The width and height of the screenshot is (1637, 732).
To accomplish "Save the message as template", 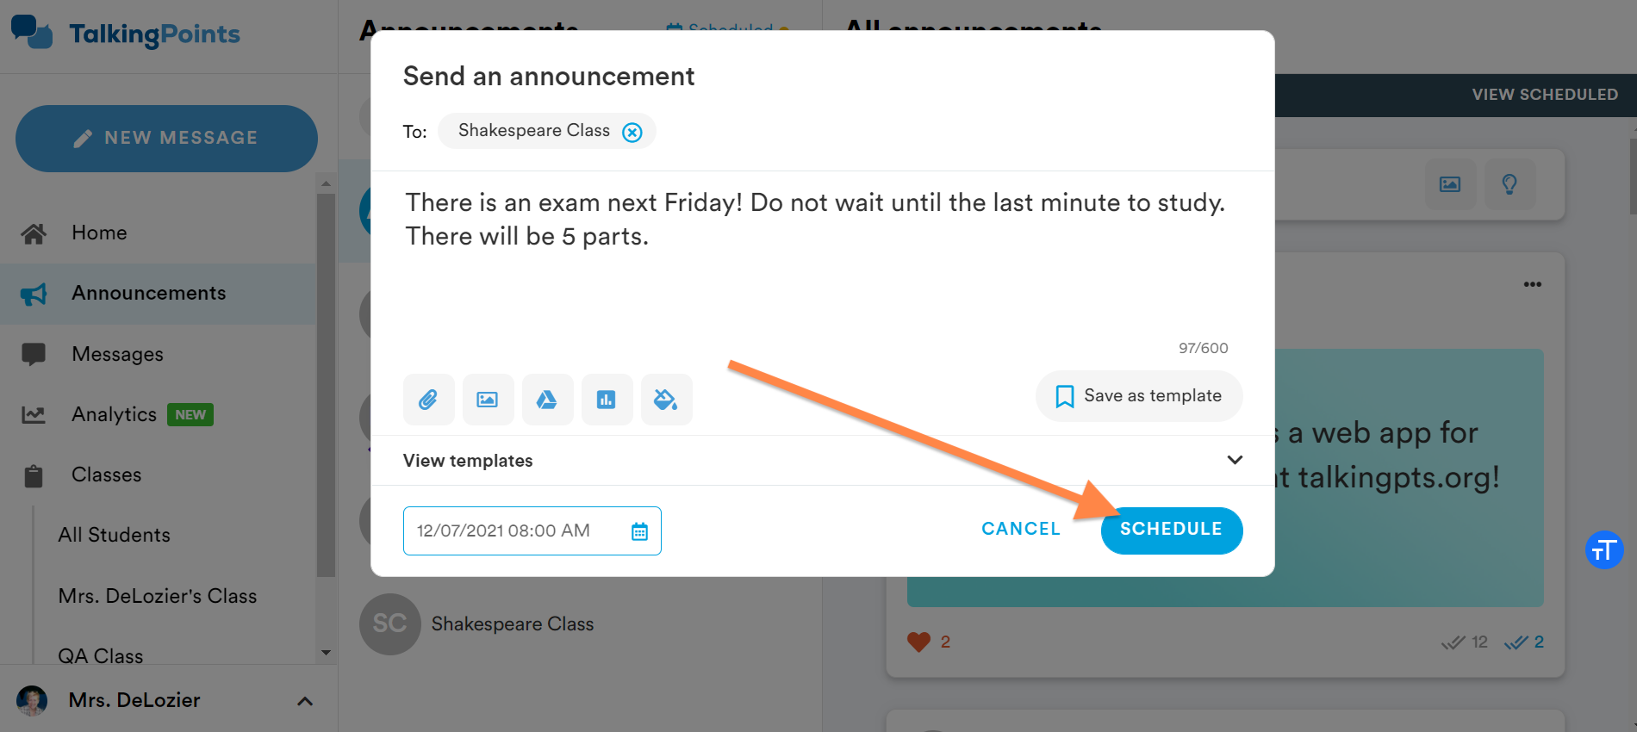I will (x=1139, y=396).
